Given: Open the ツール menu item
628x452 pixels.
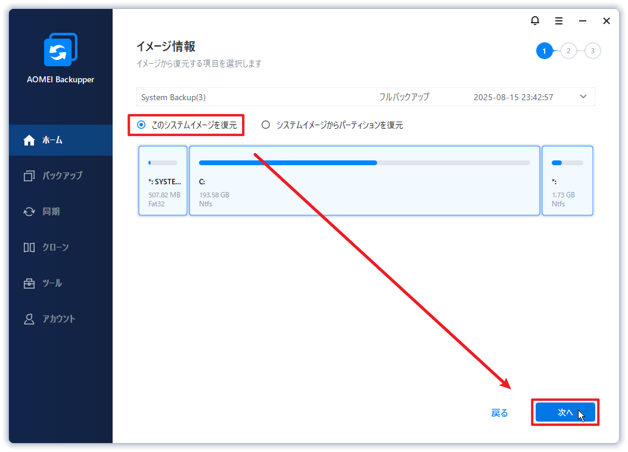Looking at the screenshot, I should click(61, 283).
